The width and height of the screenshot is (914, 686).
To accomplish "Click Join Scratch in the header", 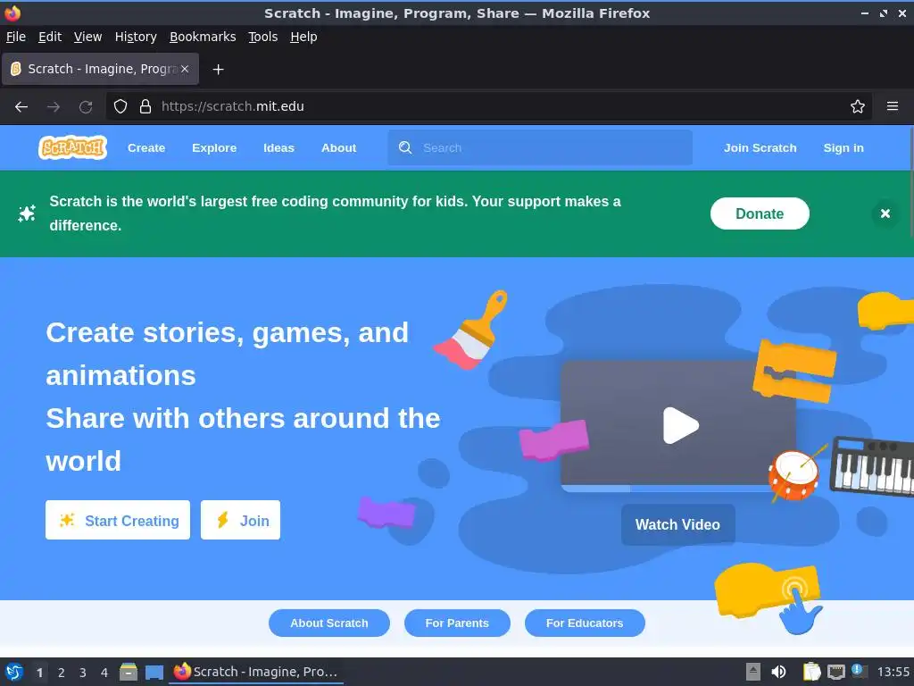I will click(760, 148).
